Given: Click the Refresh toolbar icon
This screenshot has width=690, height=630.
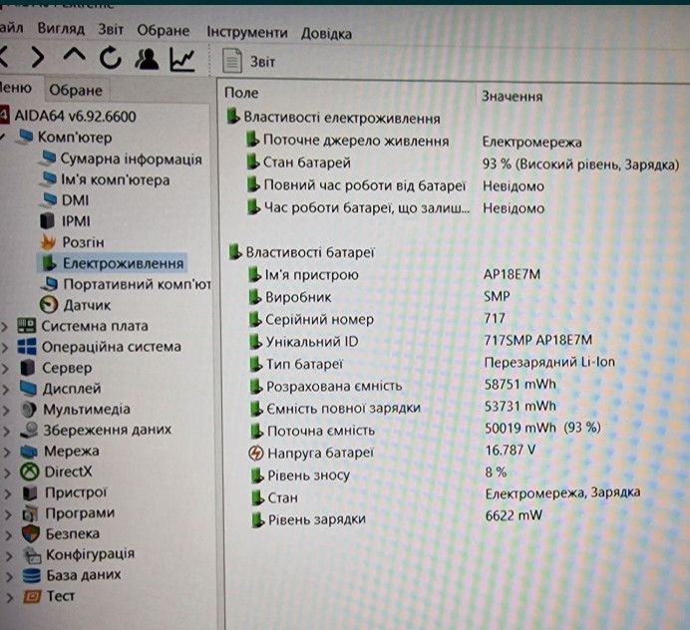Looking at the screenshot, I should [x=110, y=60].
